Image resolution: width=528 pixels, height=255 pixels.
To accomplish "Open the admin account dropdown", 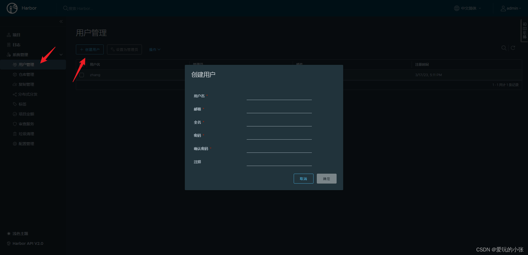I will (511, 8).
